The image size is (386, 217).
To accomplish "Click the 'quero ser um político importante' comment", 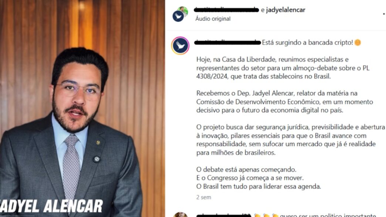I will coord(328,215).
